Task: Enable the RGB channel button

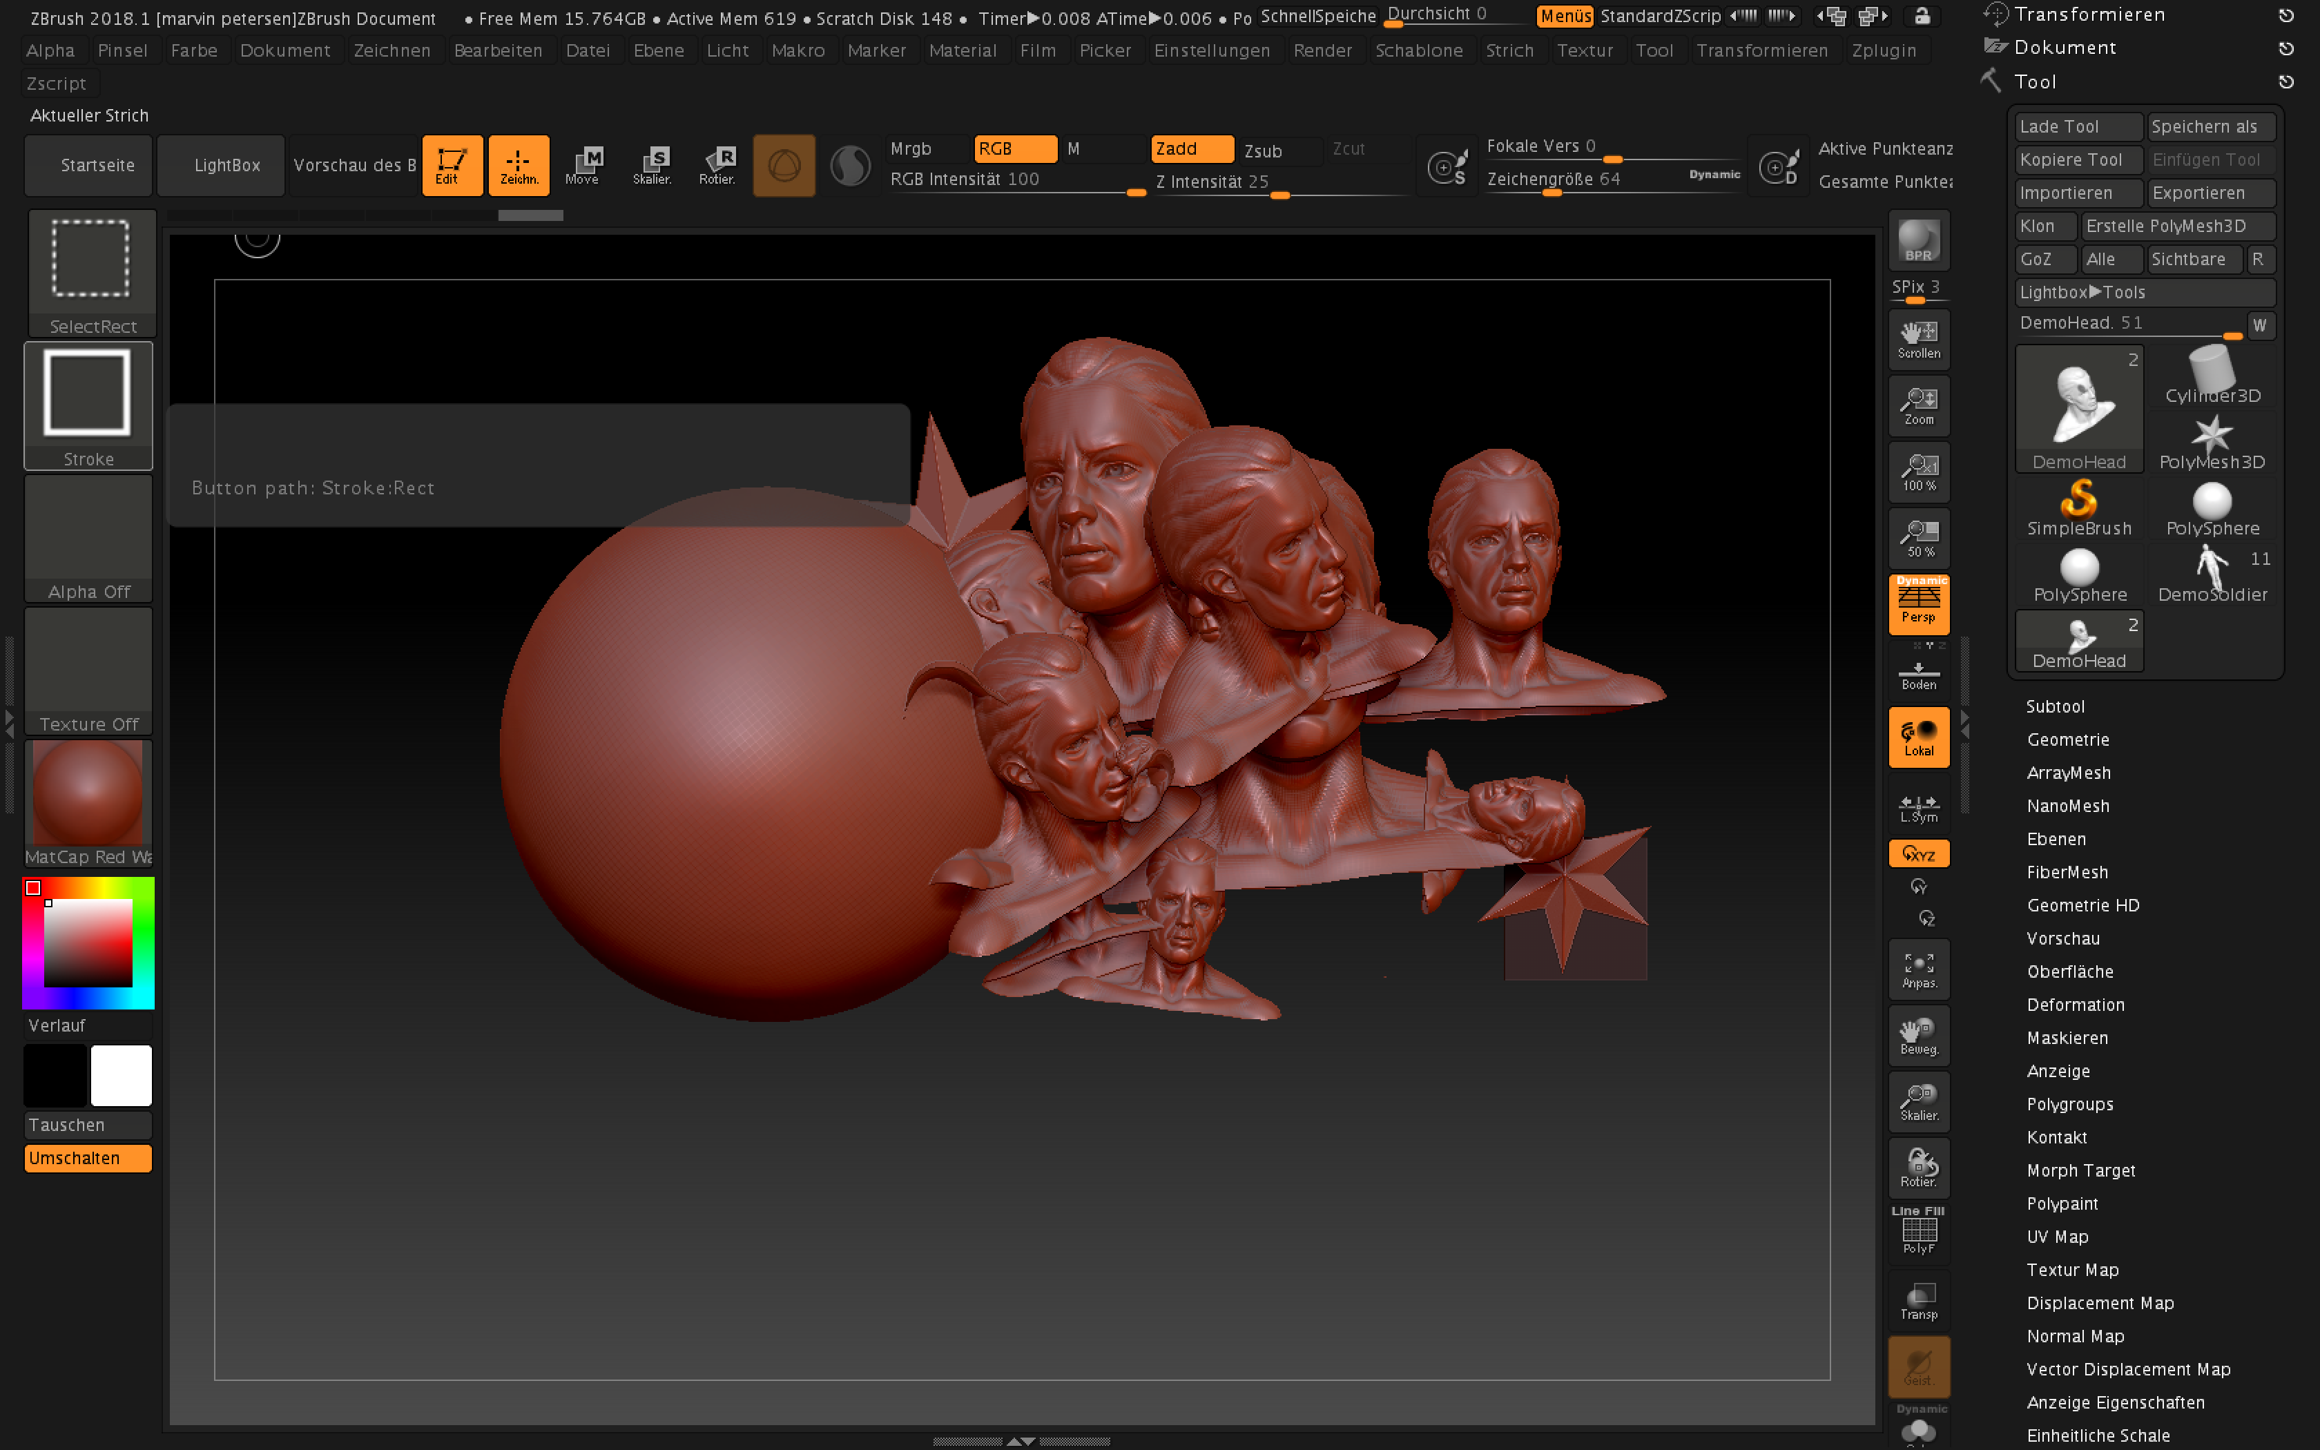Action: coord(1015,148)
